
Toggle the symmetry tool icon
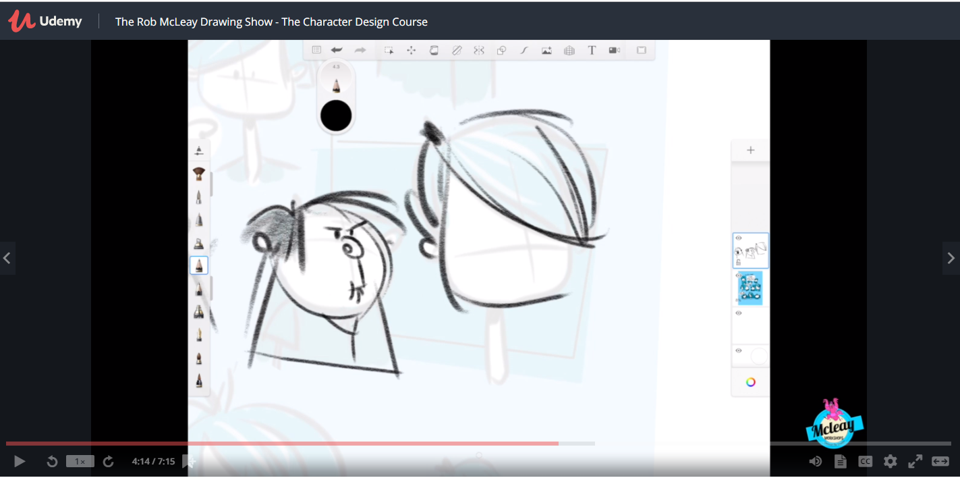(x=479, y=50)
